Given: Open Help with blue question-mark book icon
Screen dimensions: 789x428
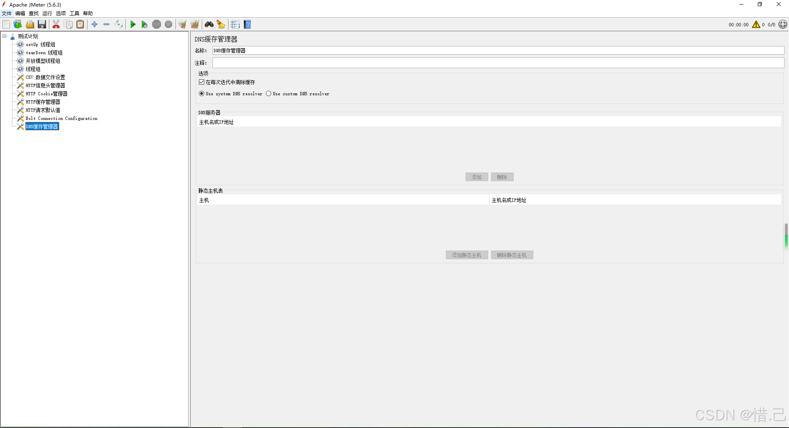Looking at the screenshot, I should 247,25.
